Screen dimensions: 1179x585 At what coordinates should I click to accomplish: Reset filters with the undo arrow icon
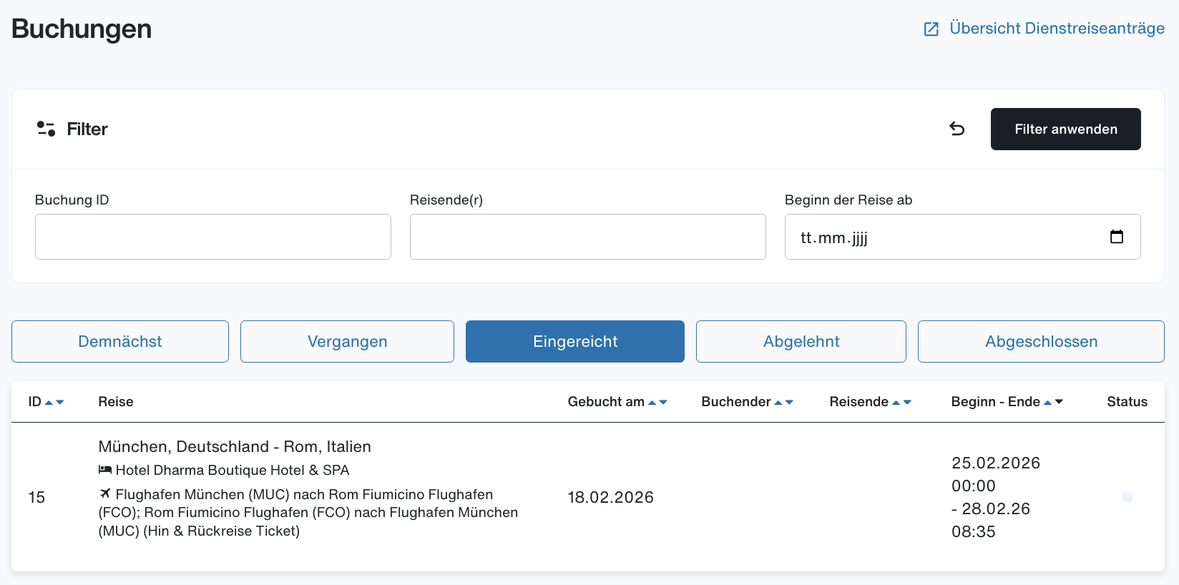pyautogui.click(x=957, y=129)
